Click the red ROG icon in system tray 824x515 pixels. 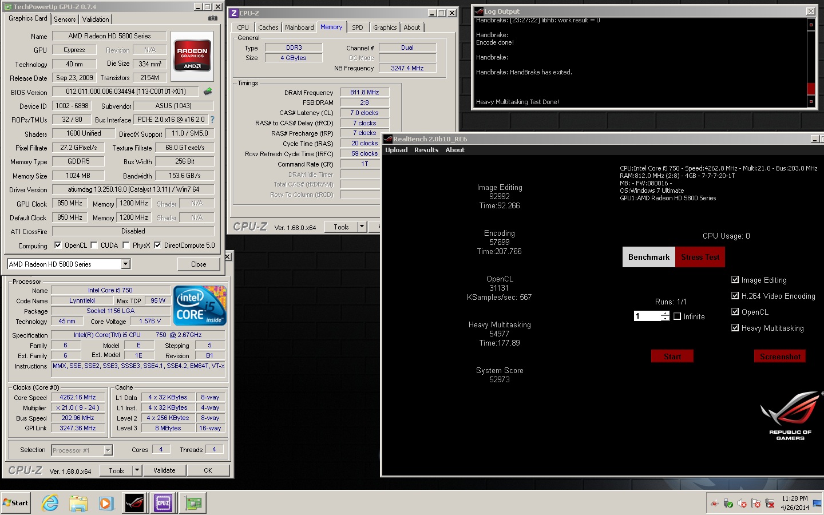[x=715, y=504]
